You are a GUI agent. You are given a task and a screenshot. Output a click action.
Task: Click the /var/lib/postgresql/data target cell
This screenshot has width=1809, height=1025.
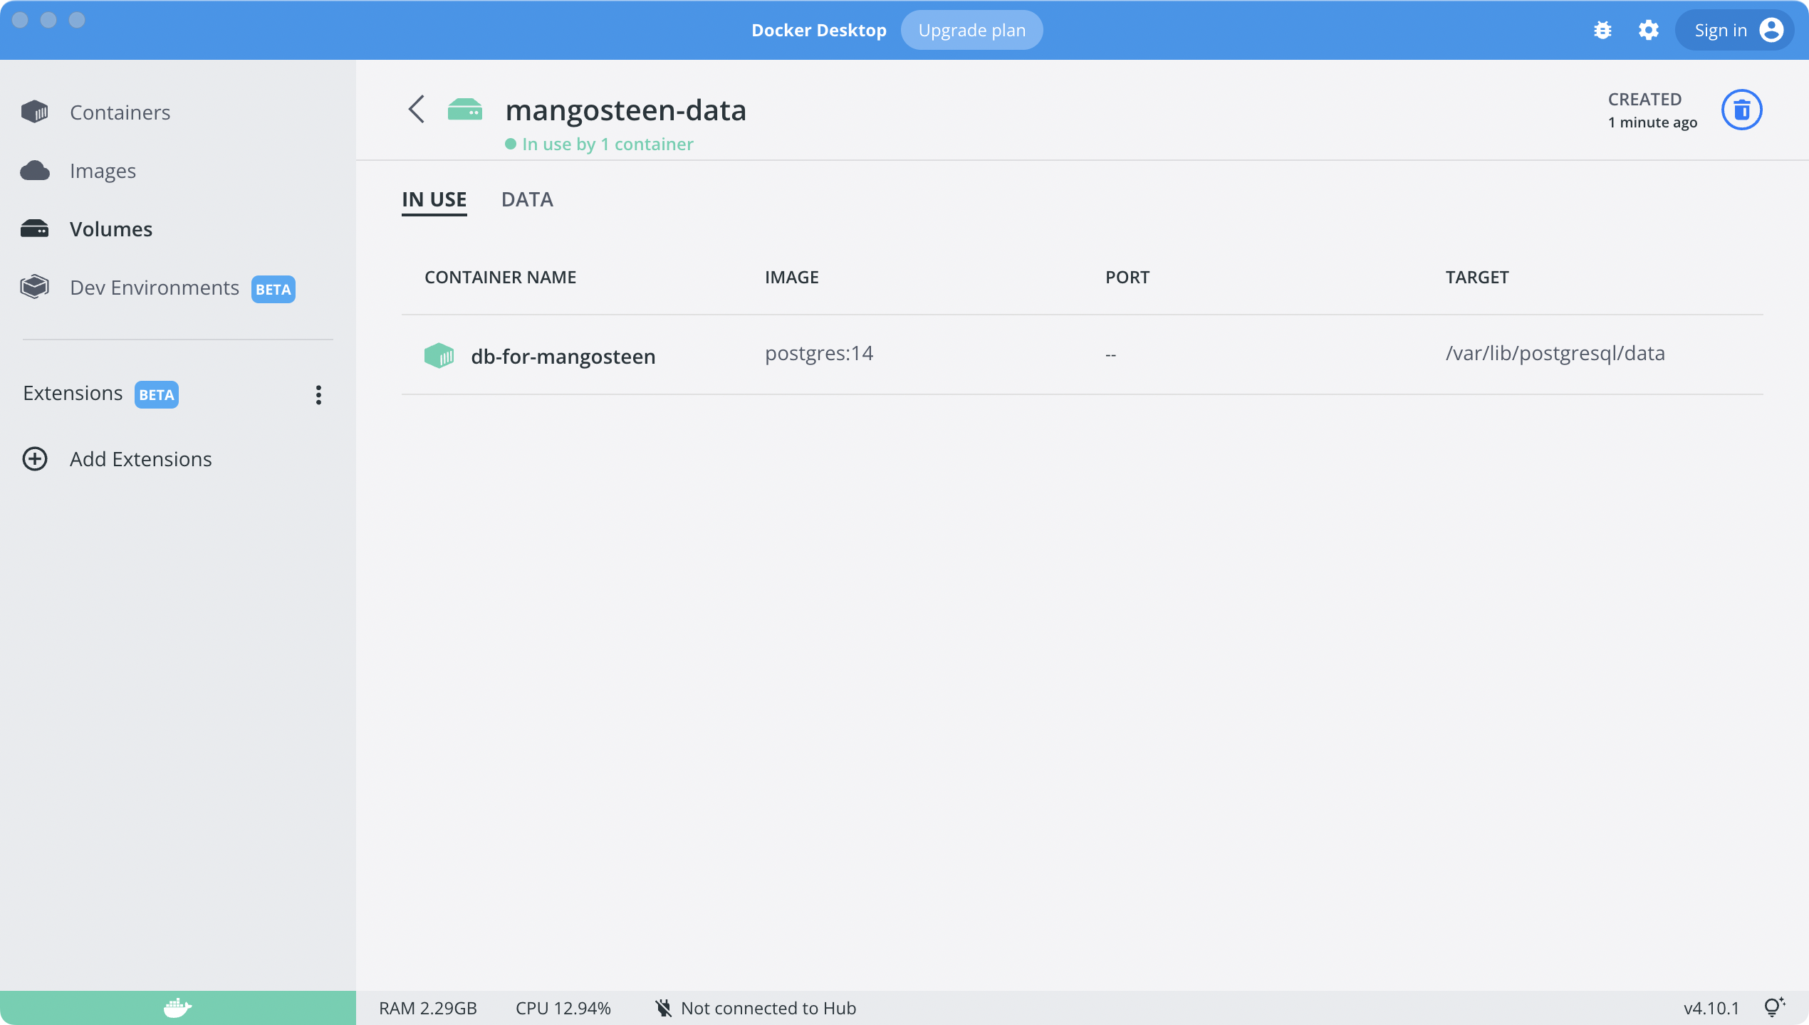click(x=1555, y=354)
